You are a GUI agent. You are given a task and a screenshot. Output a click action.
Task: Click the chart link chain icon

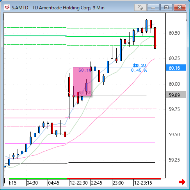coord(140,7)
